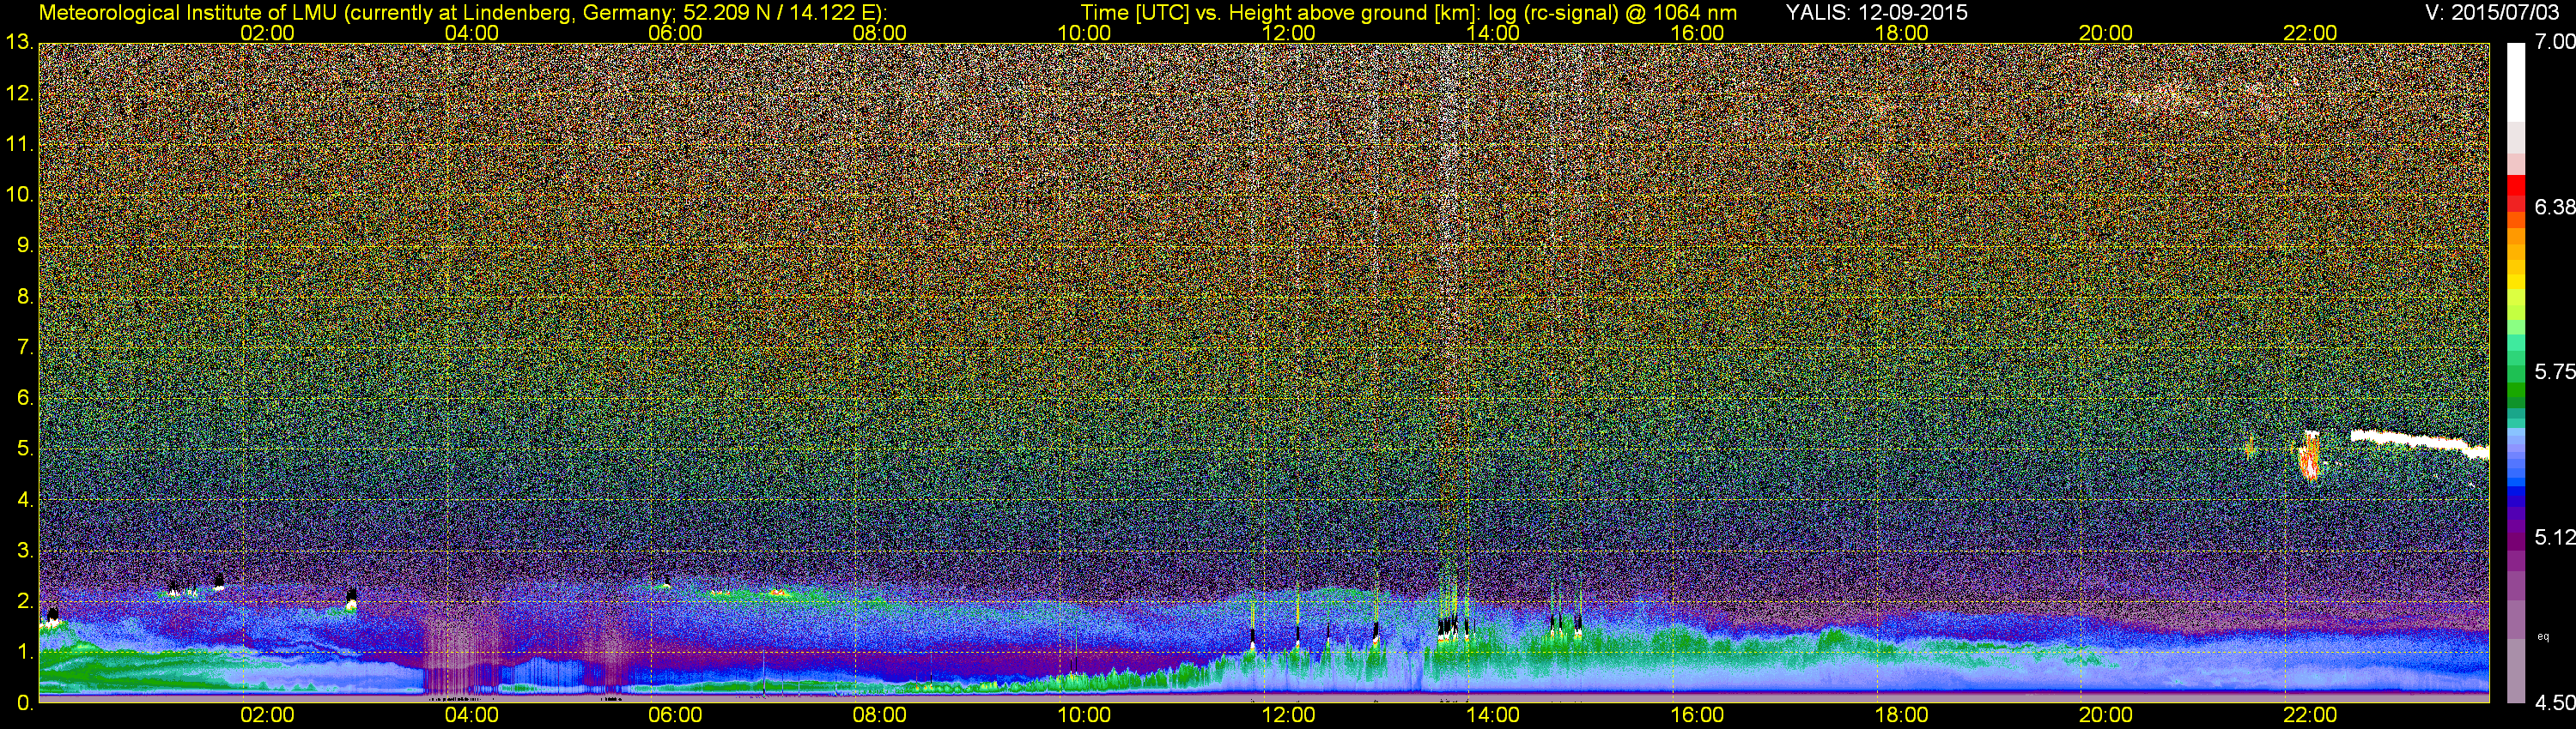Image resolution: width=2576 pixels, height=729 pixels.
Task: Click the 20:00 label on the lower time axis
Action: coord(2106,716)
